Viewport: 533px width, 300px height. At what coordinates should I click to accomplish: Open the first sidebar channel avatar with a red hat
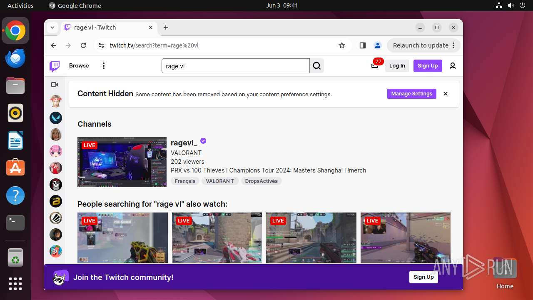pos(56,101)
